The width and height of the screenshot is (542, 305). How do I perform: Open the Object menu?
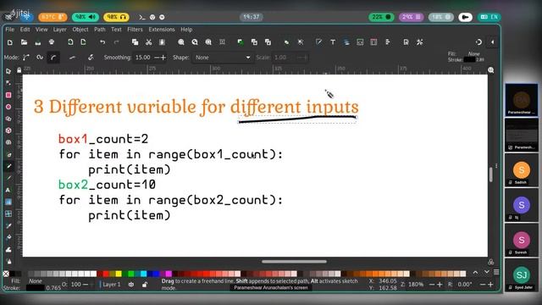point(80,30)
